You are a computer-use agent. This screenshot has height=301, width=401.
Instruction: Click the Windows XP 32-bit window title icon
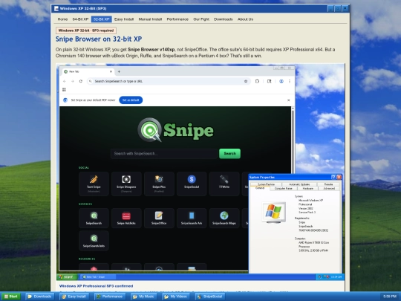pyautogui.click(x=56, y=8)
